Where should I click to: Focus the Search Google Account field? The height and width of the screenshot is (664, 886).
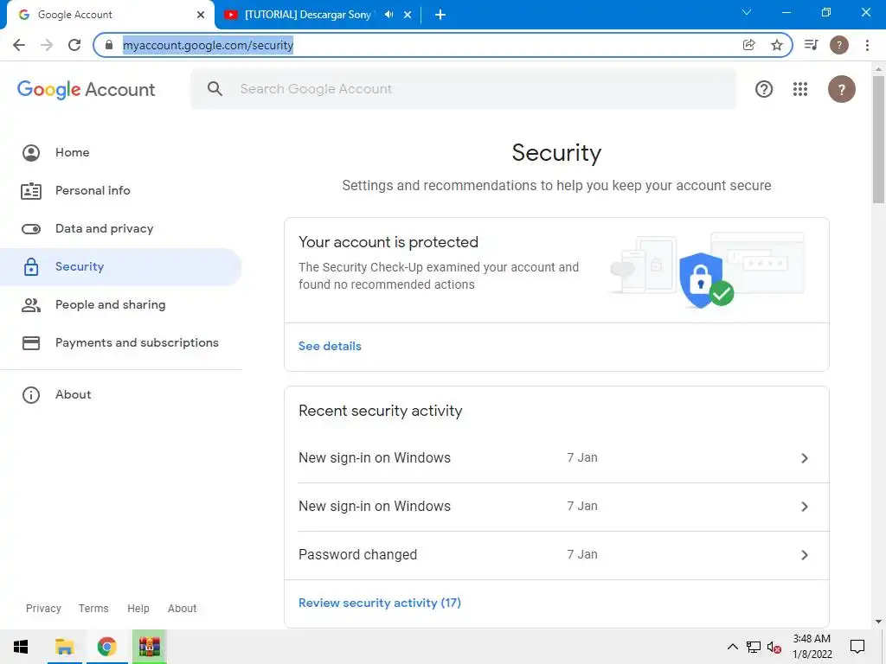pyautogui.click(x=464, y=89)
